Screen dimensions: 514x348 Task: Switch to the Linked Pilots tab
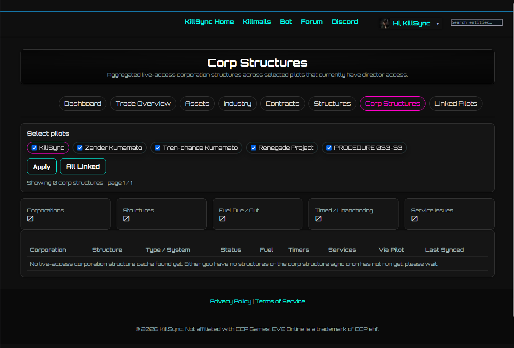coord(455,103)
